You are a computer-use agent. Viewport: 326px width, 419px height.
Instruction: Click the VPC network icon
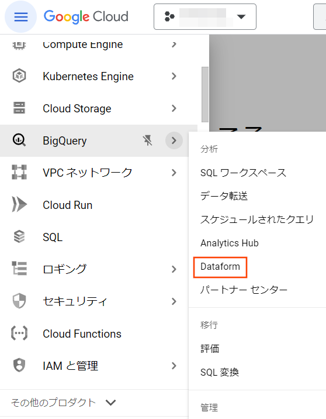[19, 172]
